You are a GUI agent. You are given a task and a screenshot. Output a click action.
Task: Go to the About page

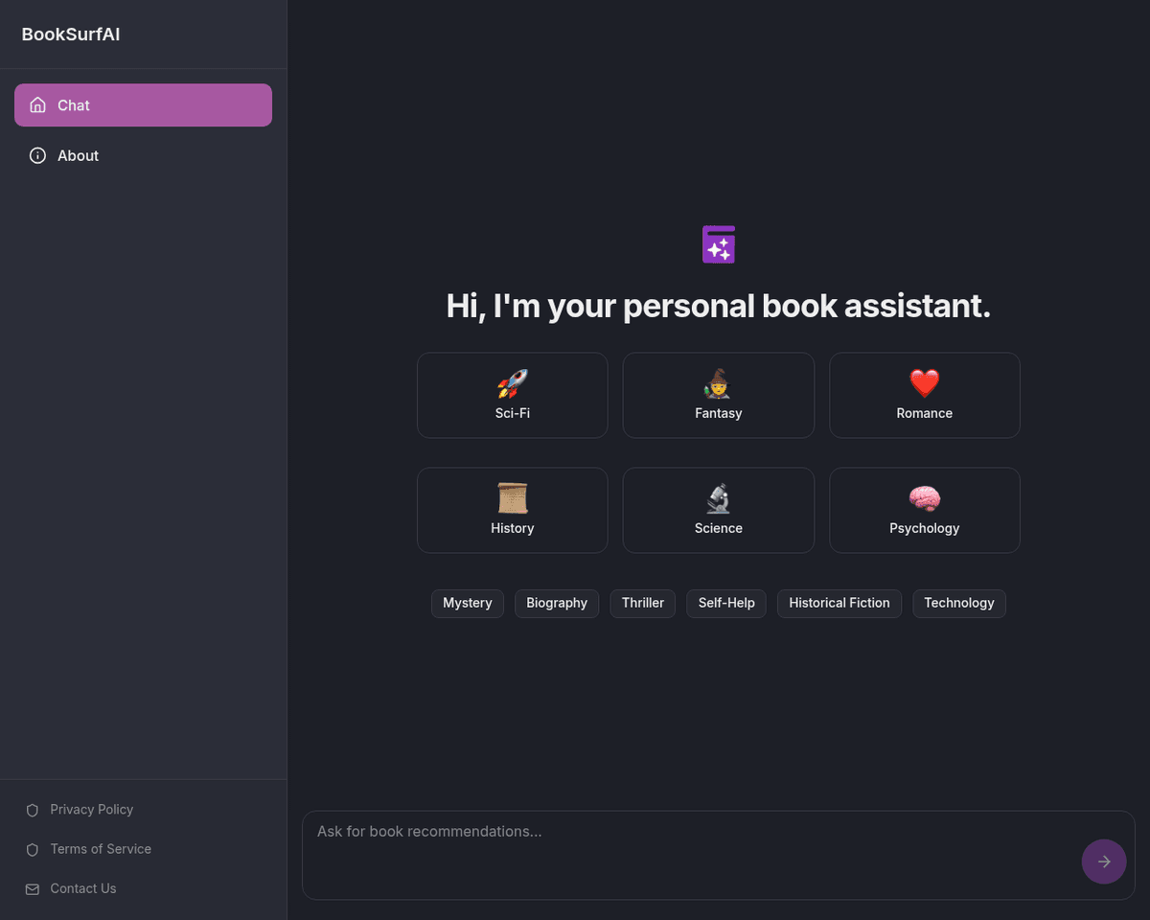pos(77,155)
